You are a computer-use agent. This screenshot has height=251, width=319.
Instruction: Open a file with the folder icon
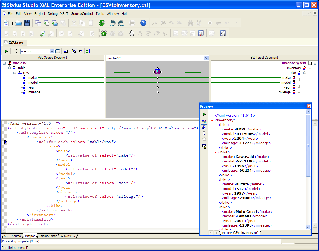pos(19,23)
